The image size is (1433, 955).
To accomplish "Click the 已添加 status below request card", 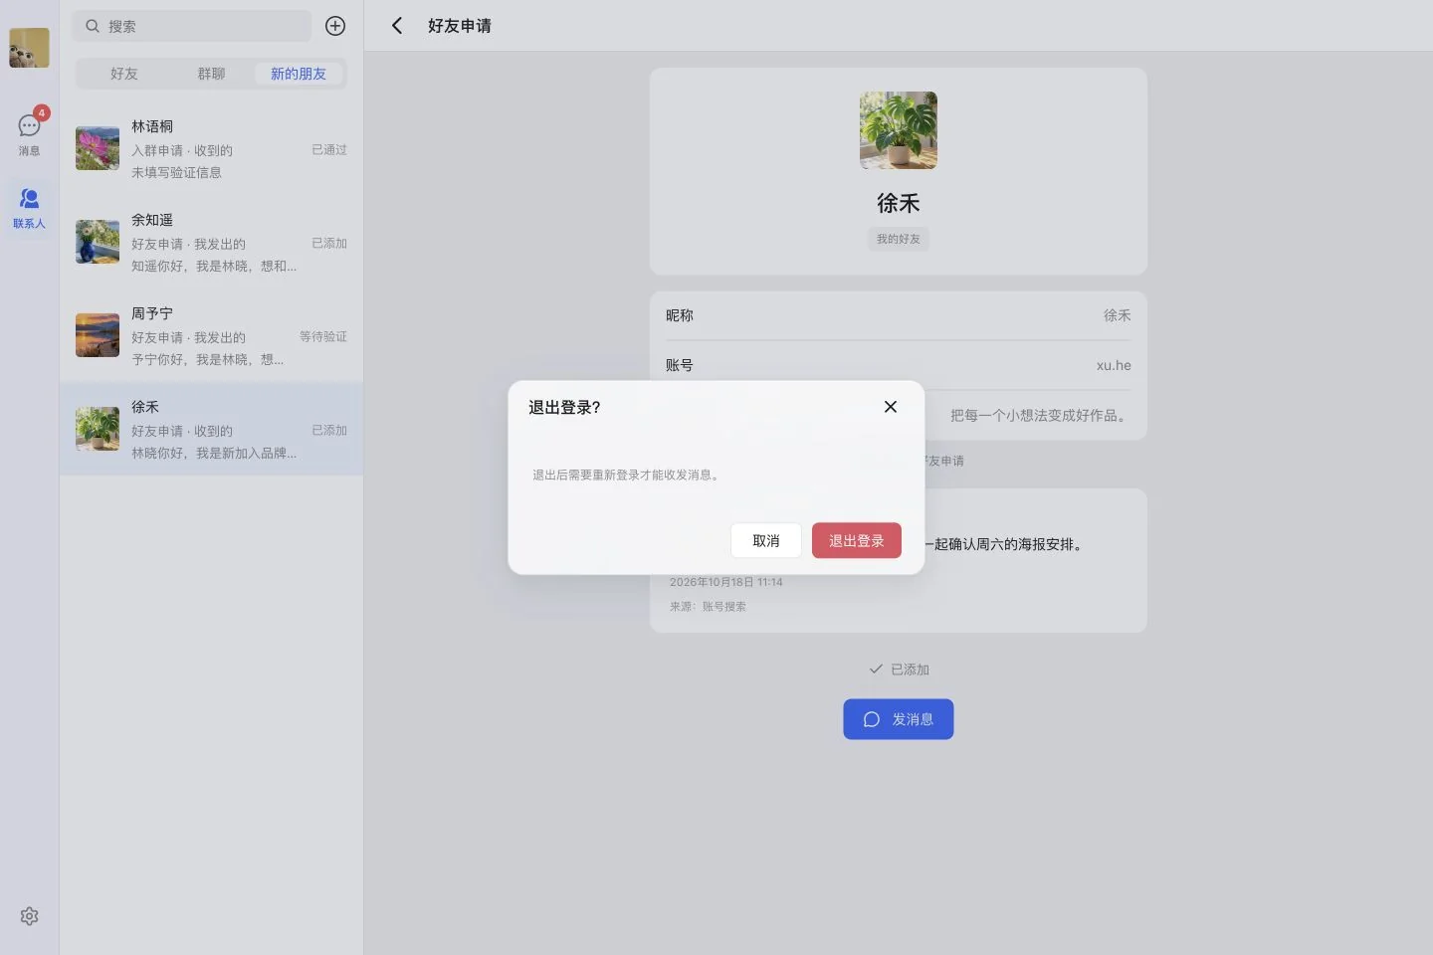I will point(899,669).
